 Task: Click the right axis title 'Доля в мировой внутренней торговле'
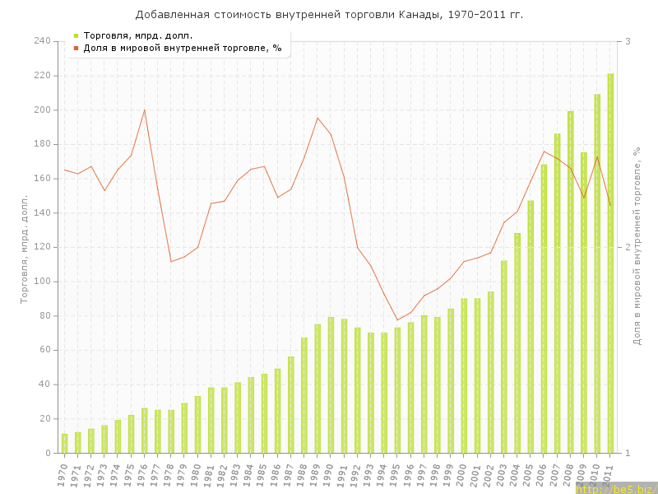[x=637, y=245]
